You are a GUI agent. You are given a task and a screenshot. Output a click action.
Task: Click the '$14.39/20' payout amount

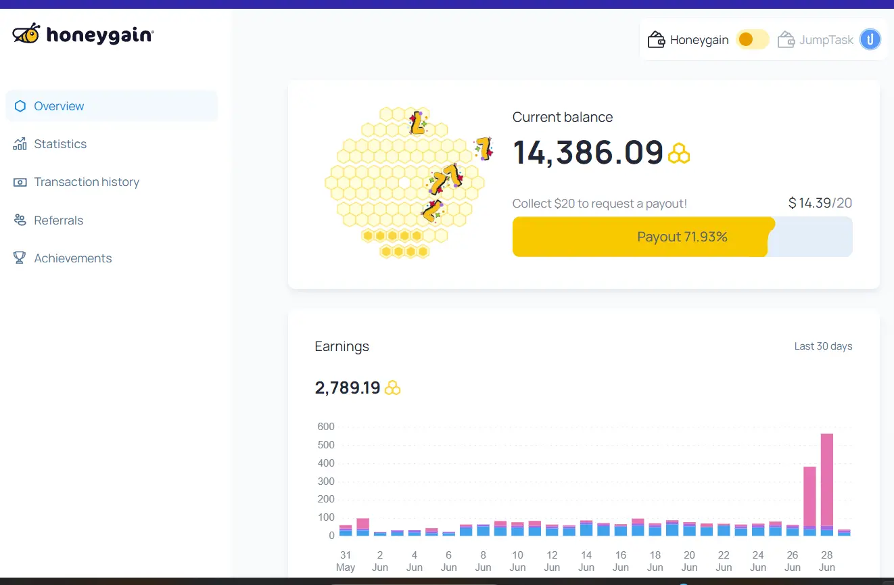pyautogui.click(x=820, y=203)
